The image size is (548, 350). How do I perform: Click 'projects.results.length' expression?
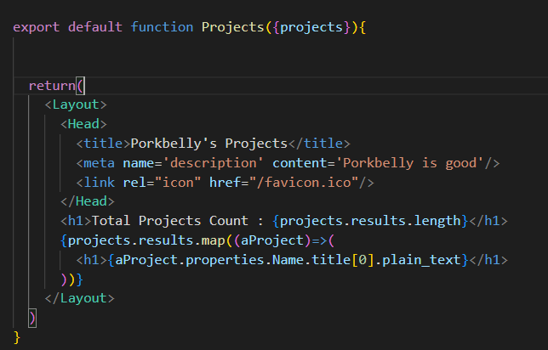pos(370,221)
